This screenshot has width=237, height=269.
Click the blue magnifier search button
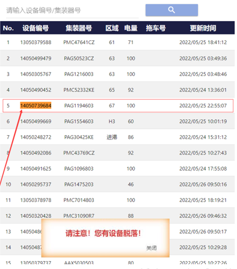171,10
